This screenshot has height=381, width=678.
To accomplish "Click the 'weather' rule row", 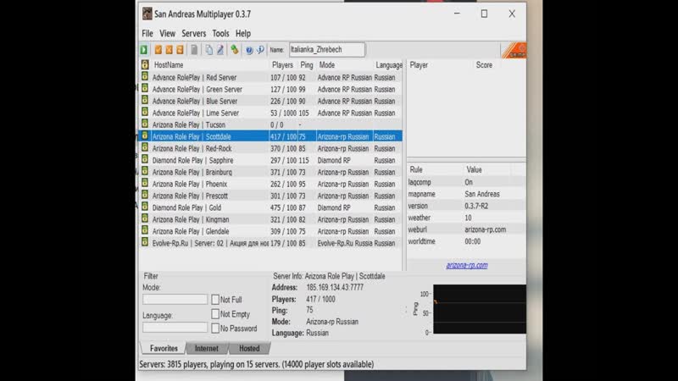I will [467, 218].
